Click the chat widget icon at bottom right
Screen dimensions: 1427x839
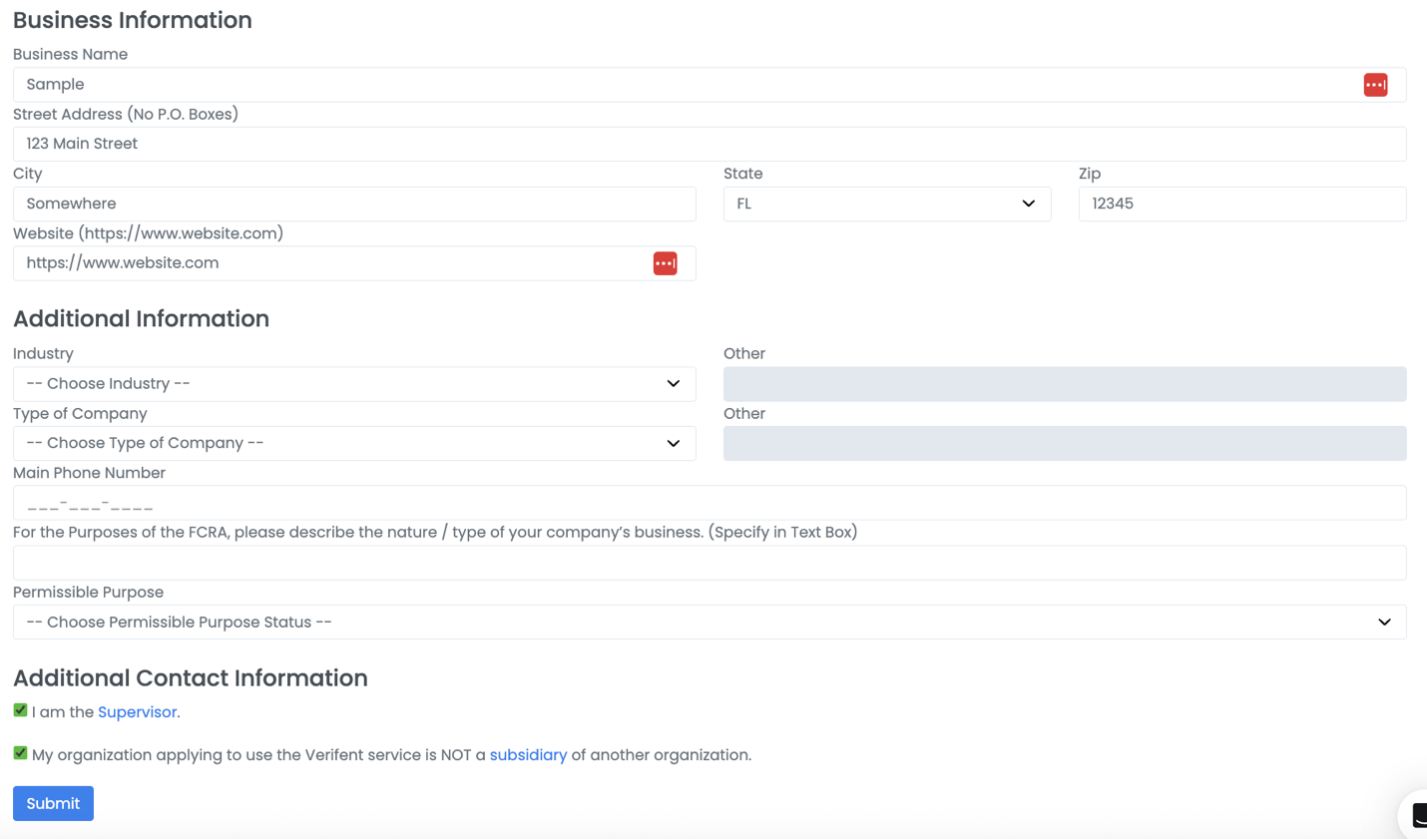coord(1417,815)
